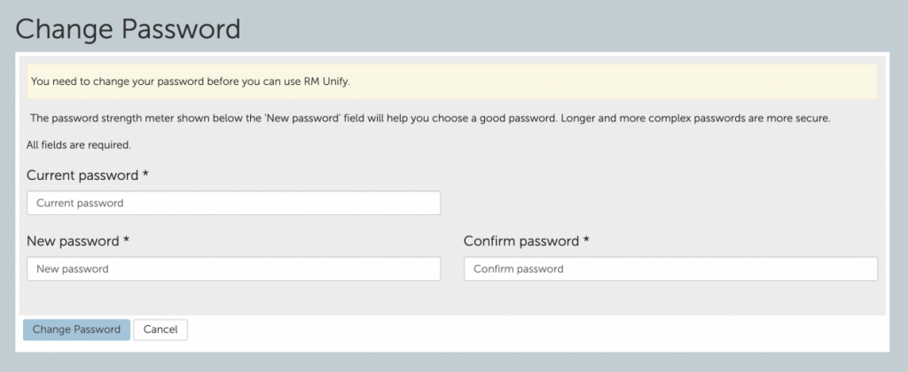Submit with the blue Change Password button
The width and height of the screenshot is (908, 372).
76,329
